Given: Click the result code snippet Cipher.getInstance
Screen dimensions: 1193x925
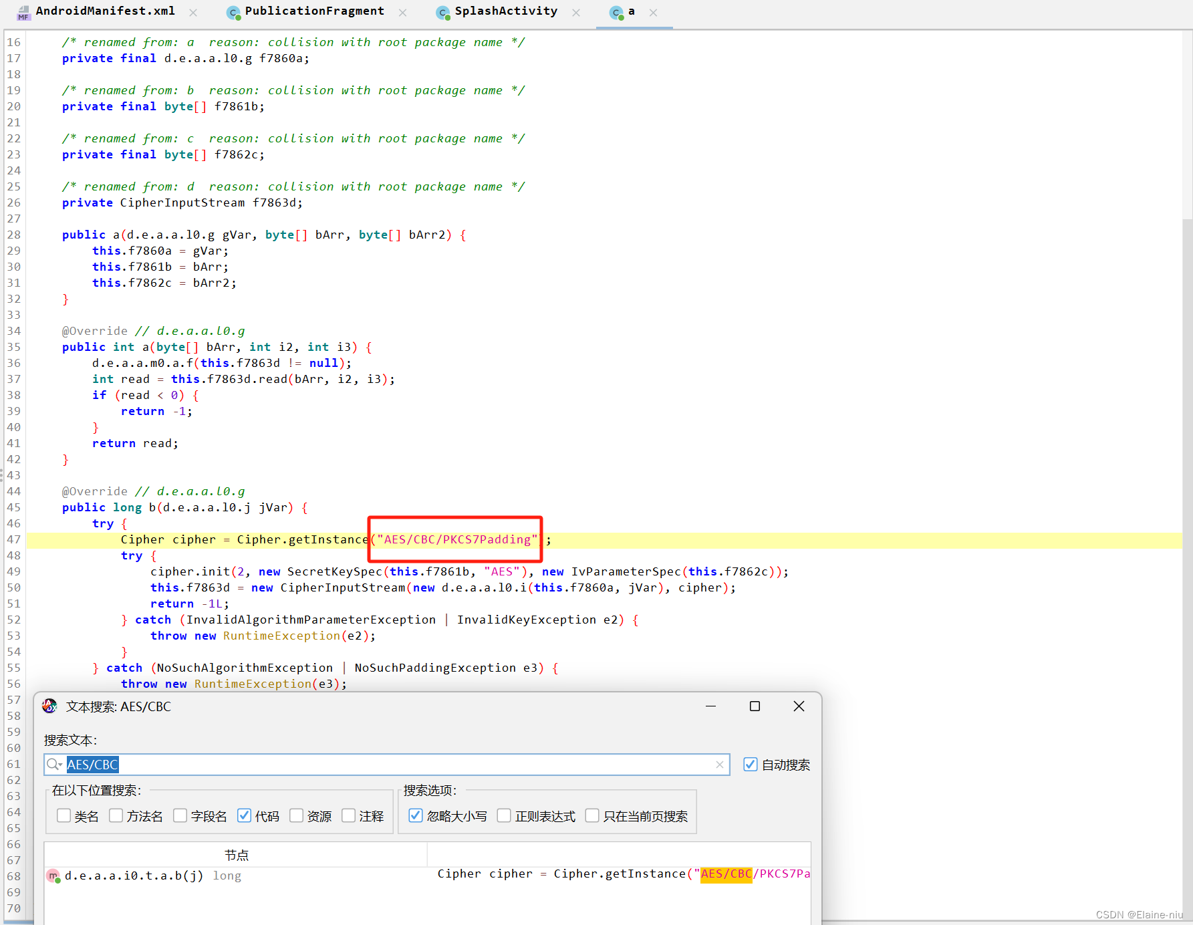Looking at the screenshot, I should point(623,874).
